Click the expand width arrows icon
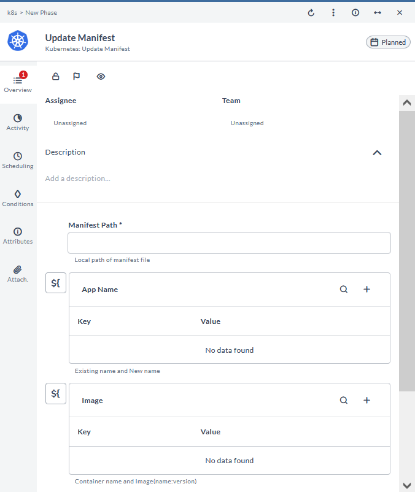 pyautogui.click(x=378, y=12)
